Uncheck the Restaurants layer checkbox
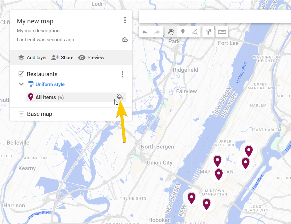Viewport: 291px width, 224px height. [x=21, y=74]
